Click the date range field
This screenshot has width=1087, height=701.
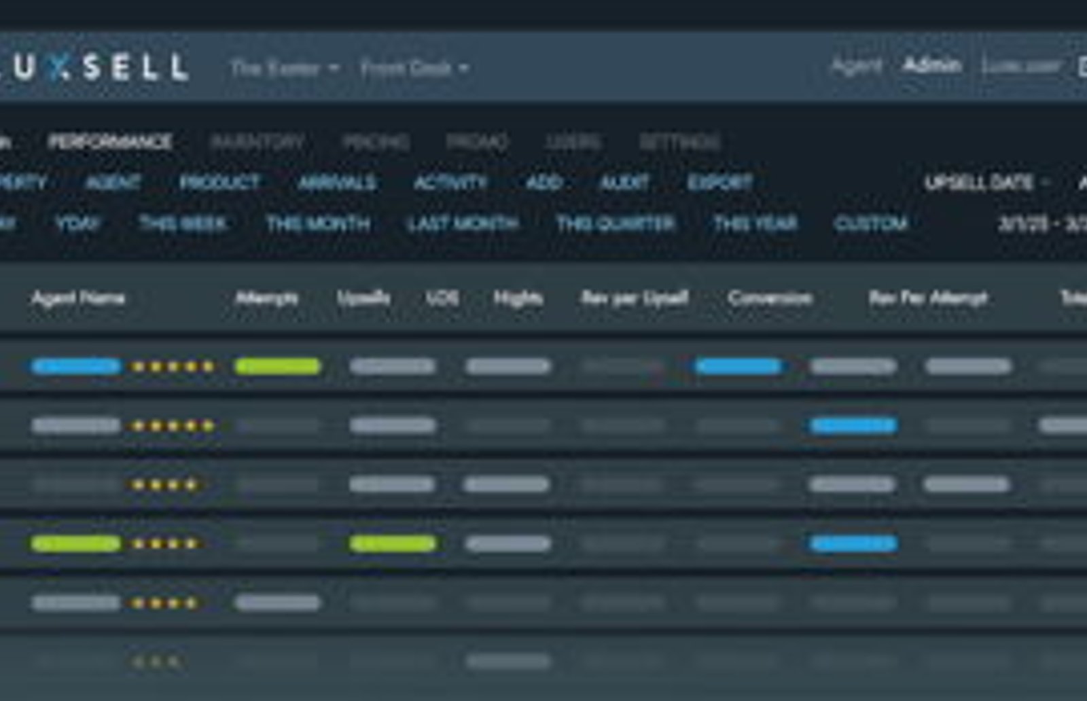click(x=1042, y=223)
